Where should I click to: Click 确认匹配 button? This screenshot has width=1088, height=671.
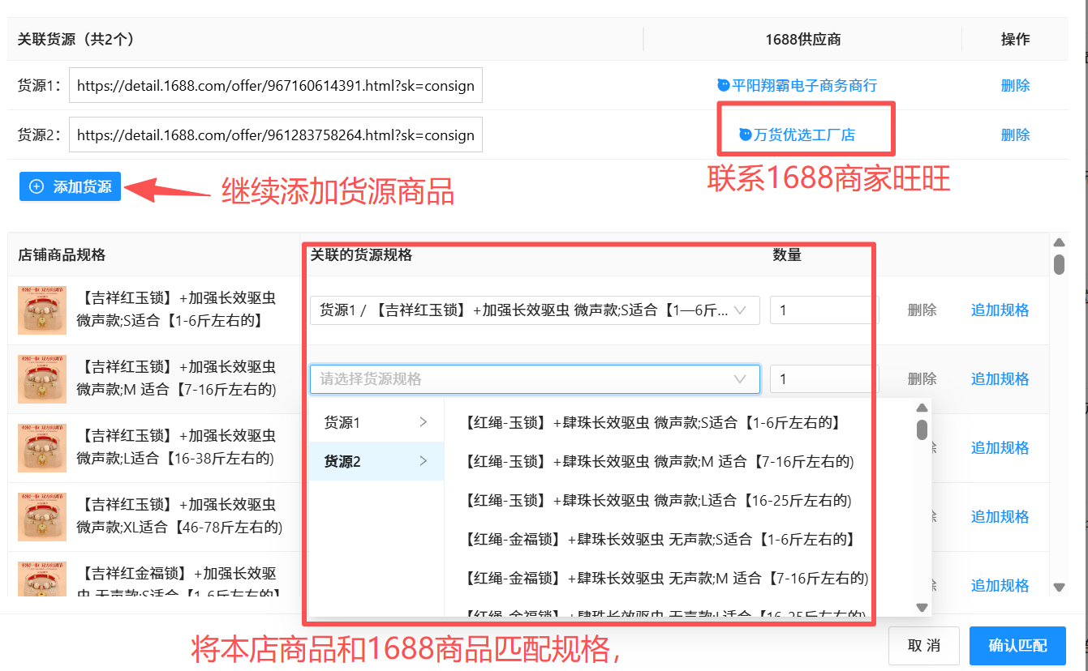coord(1017,646)
